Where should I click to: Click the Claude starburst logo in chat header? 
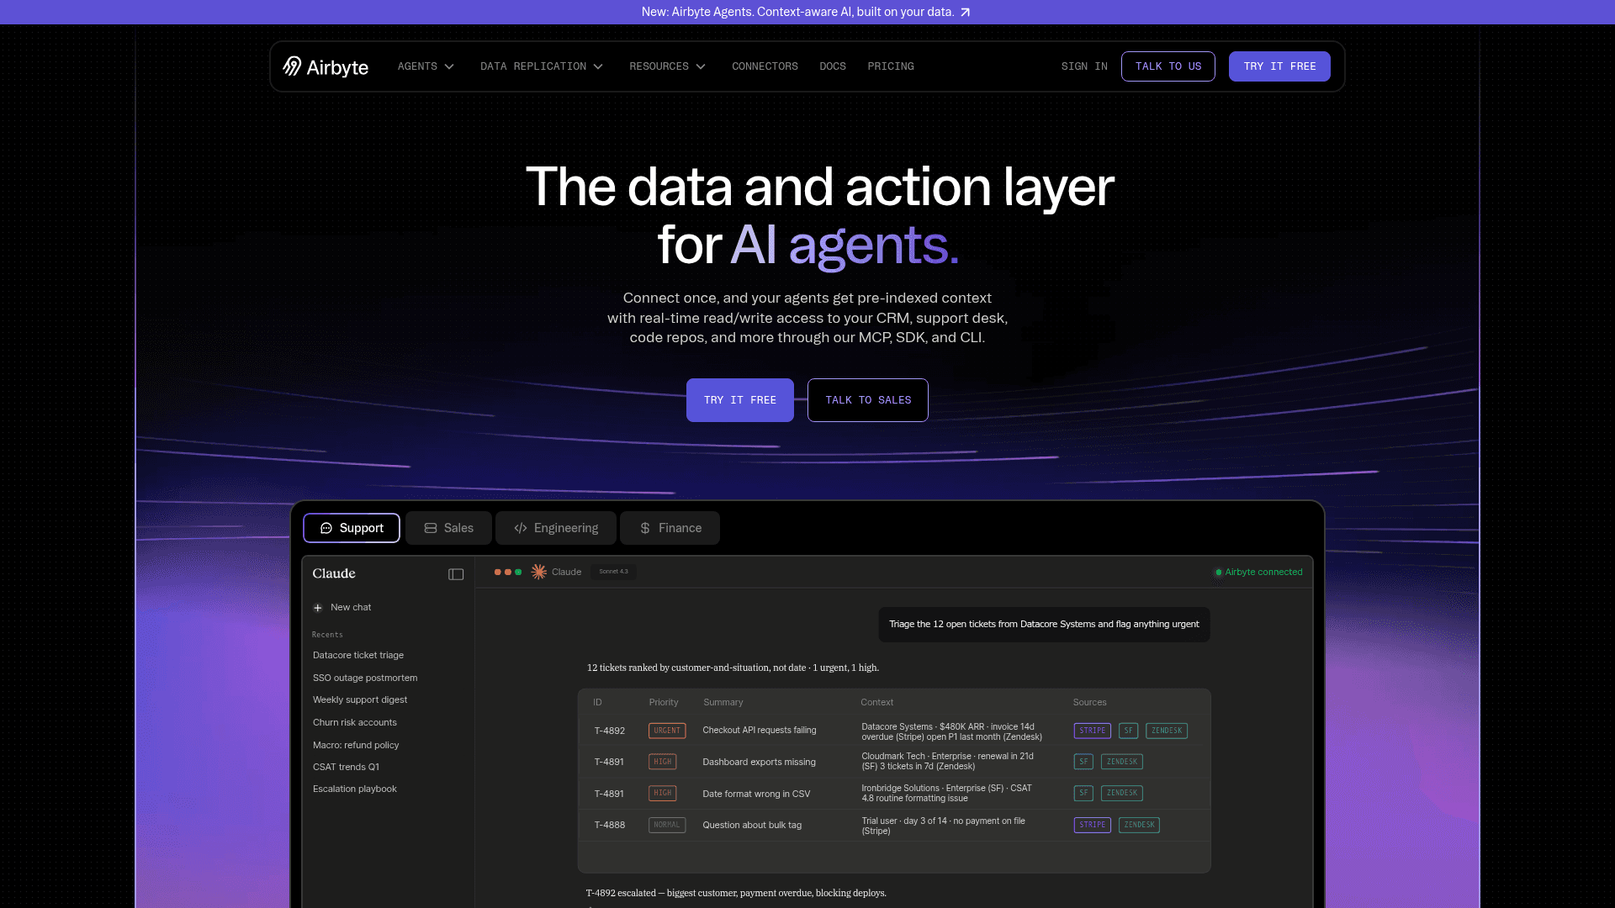pos(539,572)
